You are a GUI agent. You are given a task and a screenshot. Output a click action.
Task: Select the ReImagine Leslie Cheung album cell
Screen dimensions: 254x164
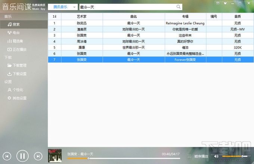(x=185, y=23)
